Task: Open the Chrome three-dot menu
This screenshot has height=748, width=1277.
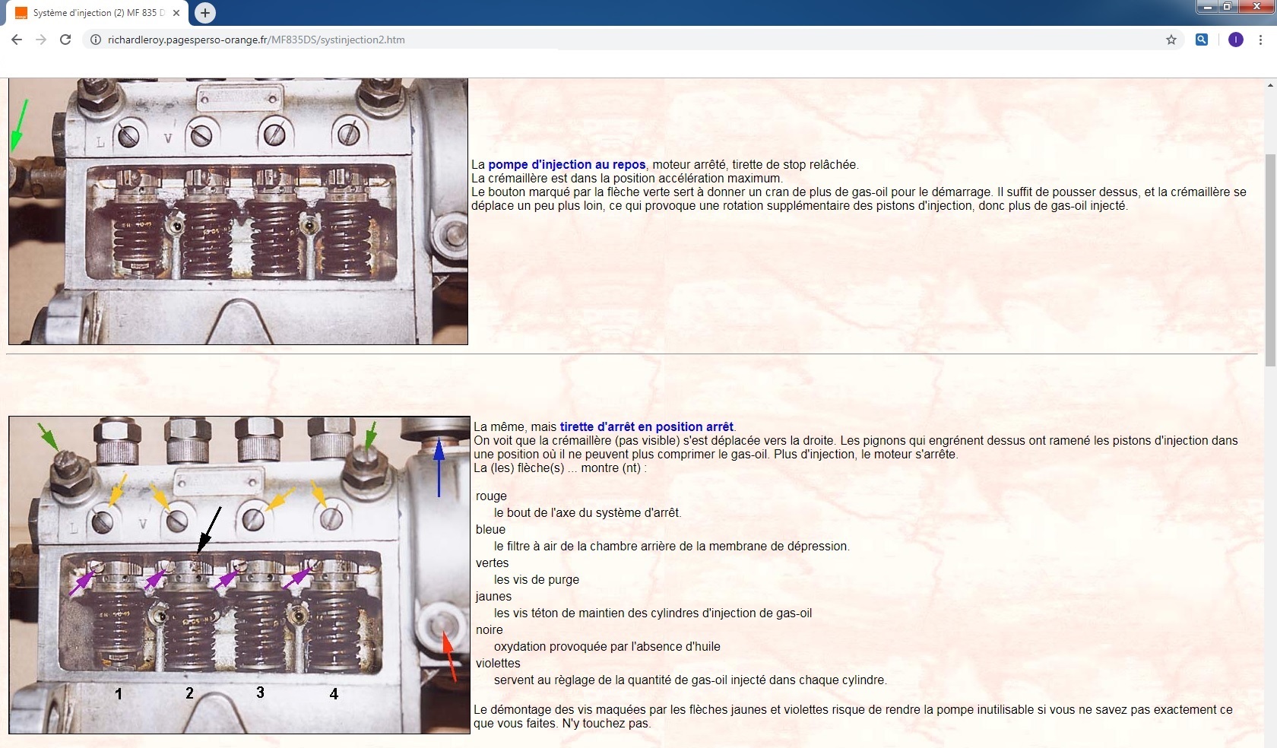Action: coord(1261,40)
